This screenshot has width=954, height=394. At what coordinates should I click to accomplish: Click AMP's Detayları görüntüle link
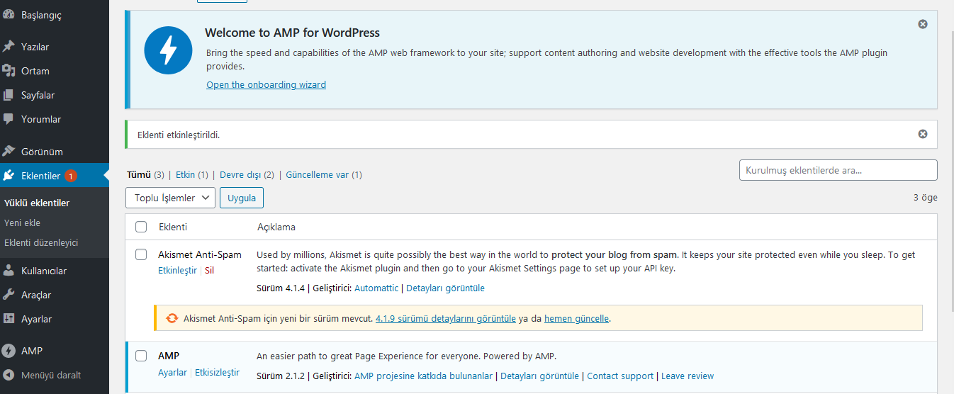tap(539, 376)
